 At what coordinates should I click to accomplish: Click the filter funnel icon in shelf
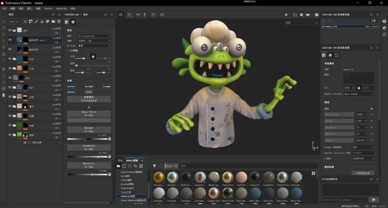click(154, 166)
